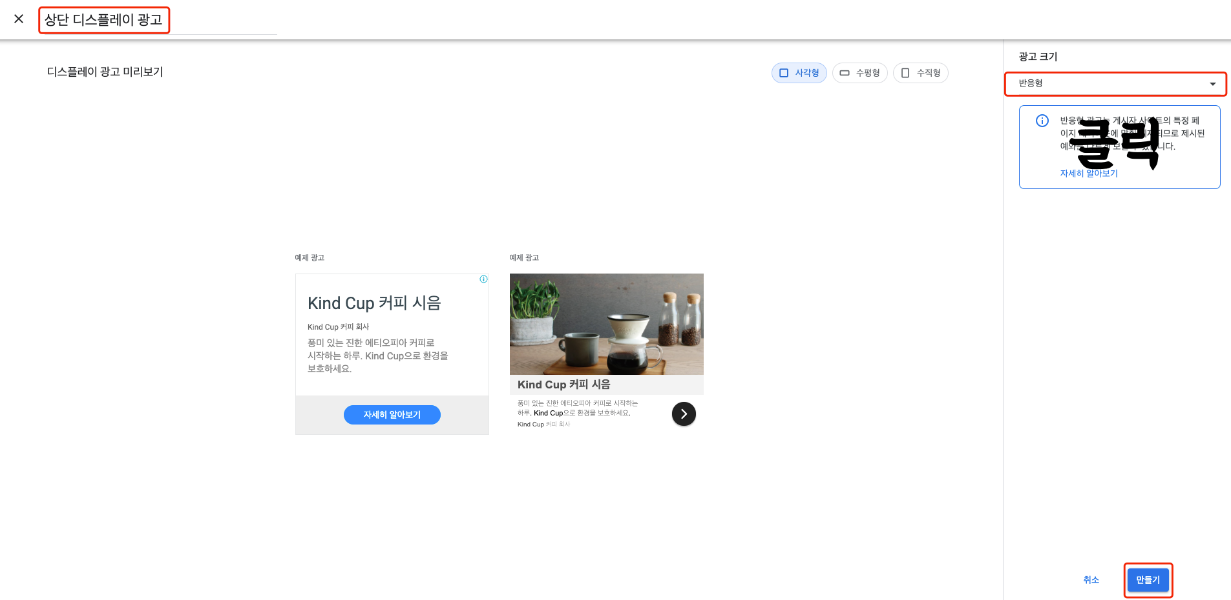Viewport: 1231px width, 600px height.
Task: Click the blue 자세히 알아보기 ad button
Action: point(392,415)
